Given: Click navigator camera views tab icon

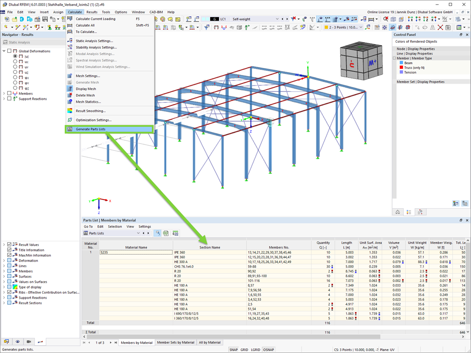Looking at the screenshot, I should point(29,342).
